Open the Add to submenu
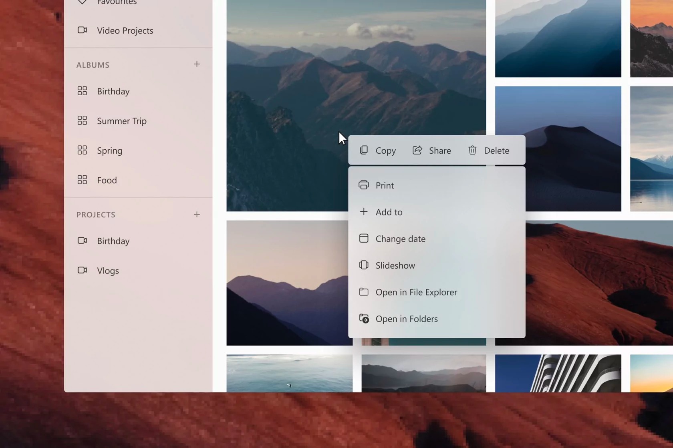This screenshot has height=448, width=673. (x=389, y=212)
